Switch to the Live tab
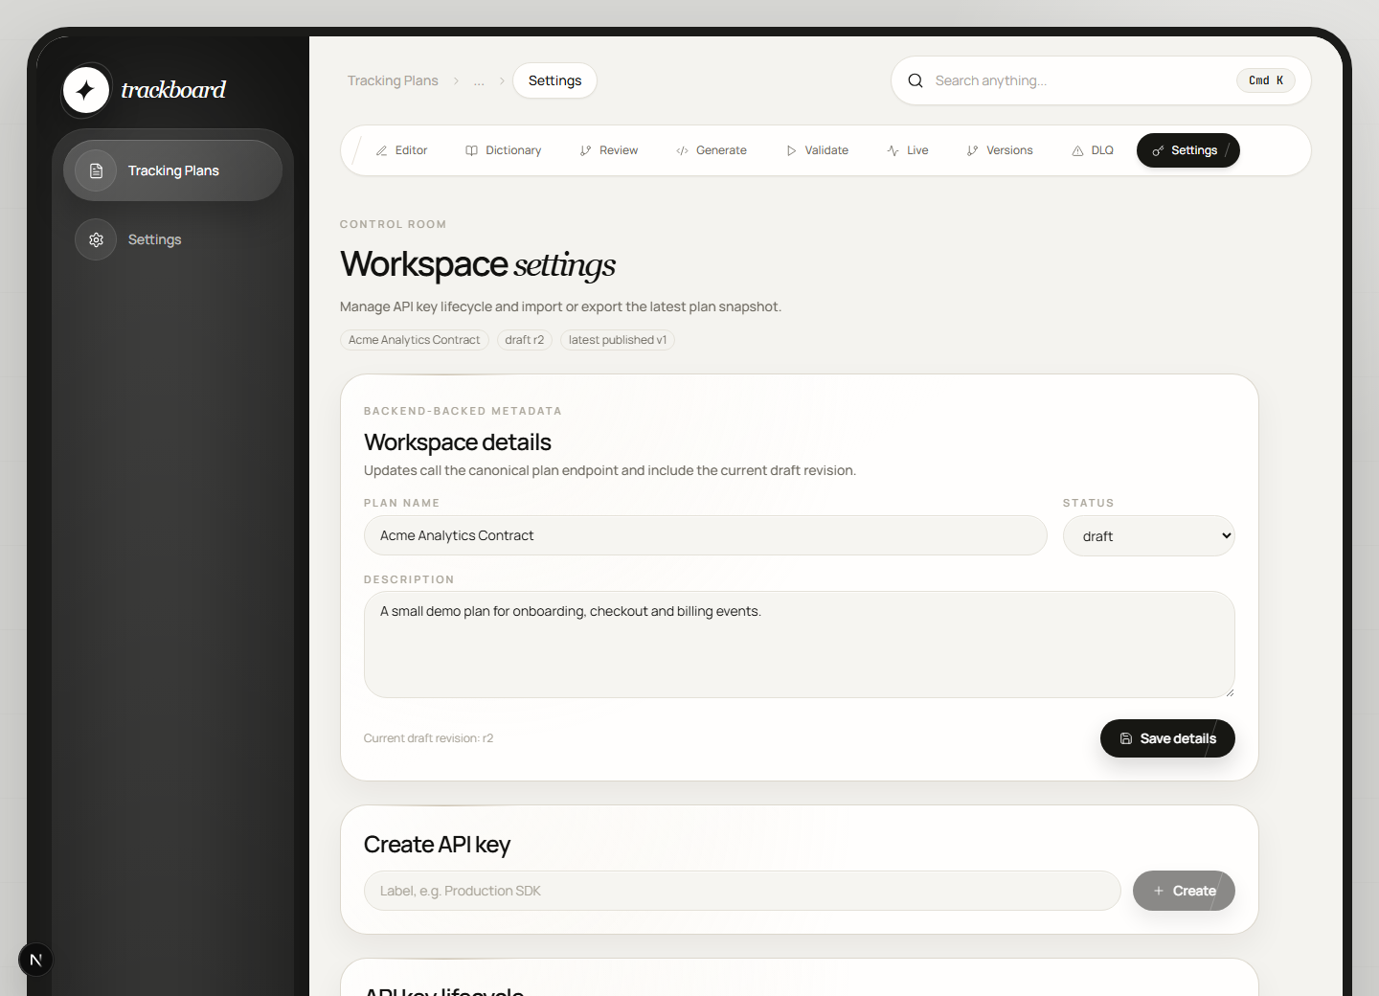1379x996 pixels. click(x=908, y=150)
